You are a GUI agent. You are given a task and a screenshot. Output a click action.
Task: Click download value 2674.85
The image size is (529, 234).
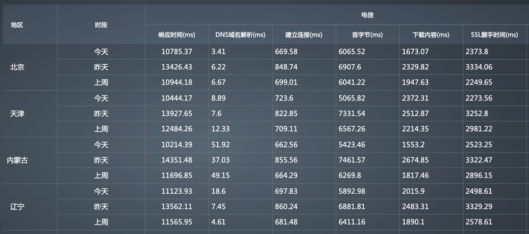click(x=415, y=160)
